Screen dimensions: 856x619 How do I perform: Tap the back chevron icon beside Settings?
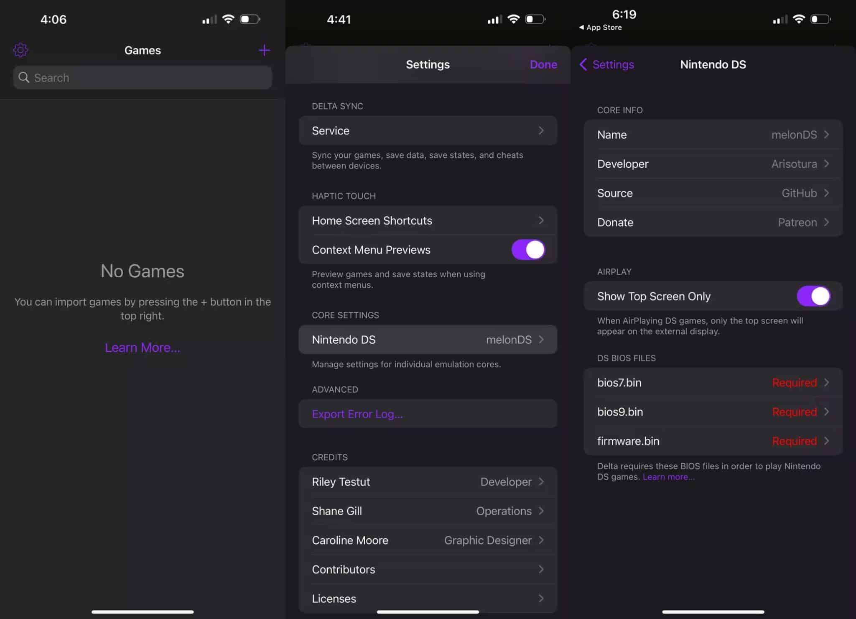583,64
